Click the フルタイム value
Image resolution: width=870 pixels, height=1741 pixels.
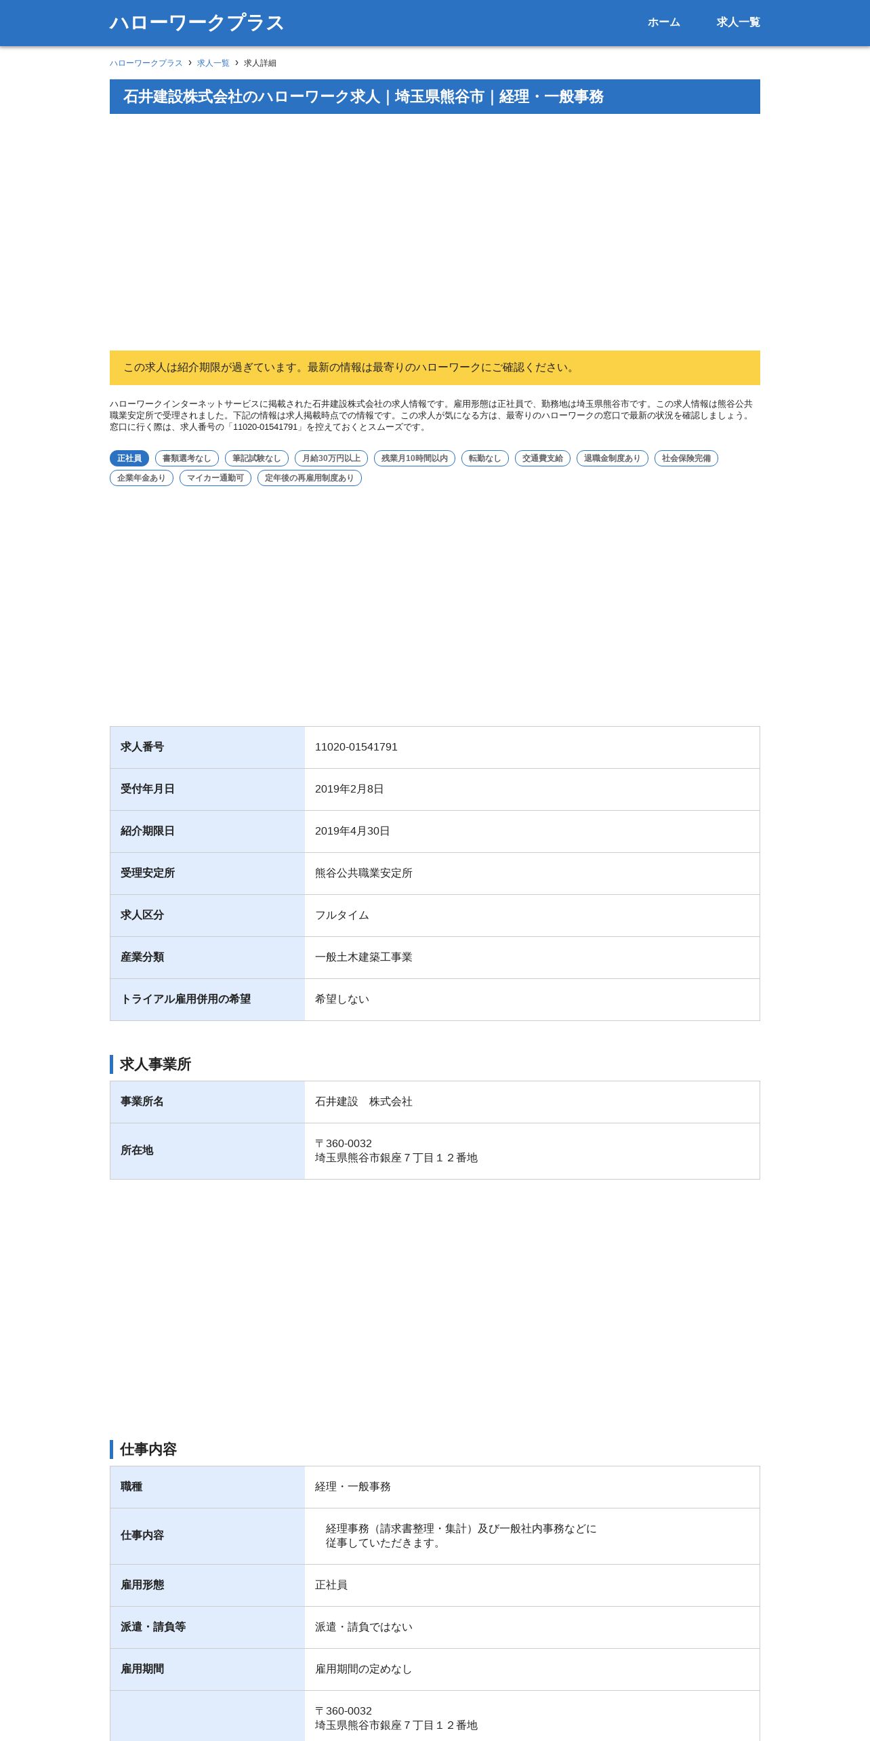click(342, 915)
